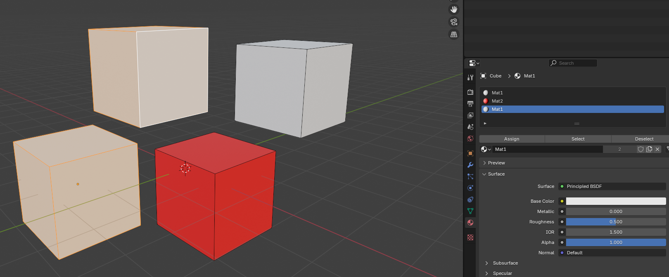The width and height of the screenshot is (669, 277).
Task: Open the Base Color swatch
Action: (616, 201)
